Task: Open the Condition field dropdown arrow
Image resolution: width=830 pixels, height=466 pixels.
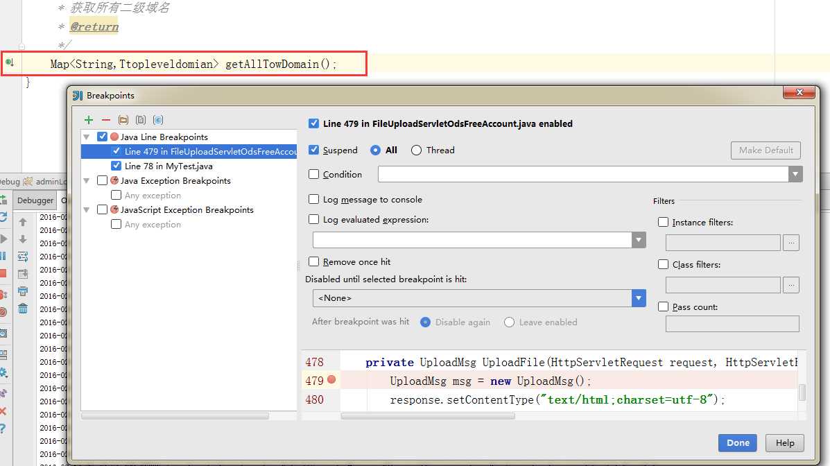Action: [795, 174]
